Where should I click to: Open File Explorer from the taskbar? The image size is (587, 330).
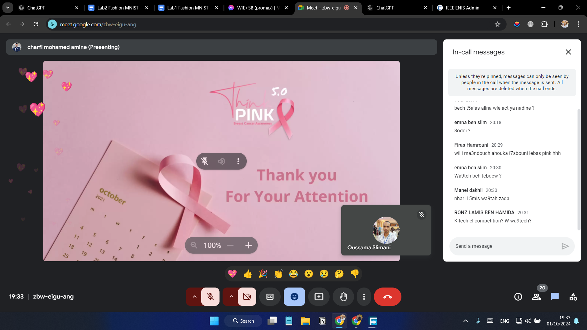pyautogui.click(x=305, y=321)
